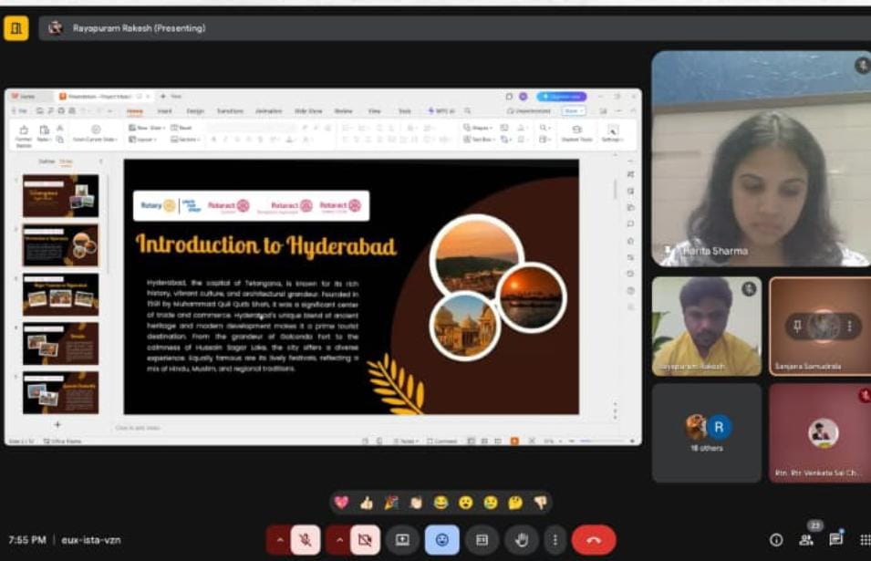Viewport: 871px width, 561px height.
Task: Show the people participants panel
Action: 806,540
